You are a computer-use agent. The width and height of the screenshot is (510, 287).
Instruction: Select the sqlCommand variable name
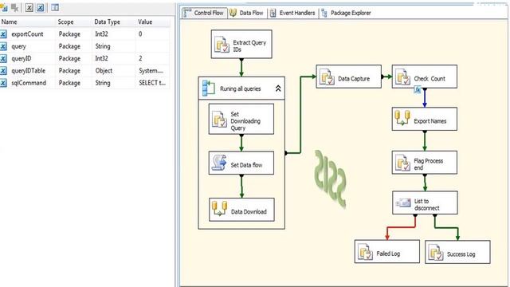(29, 83)
